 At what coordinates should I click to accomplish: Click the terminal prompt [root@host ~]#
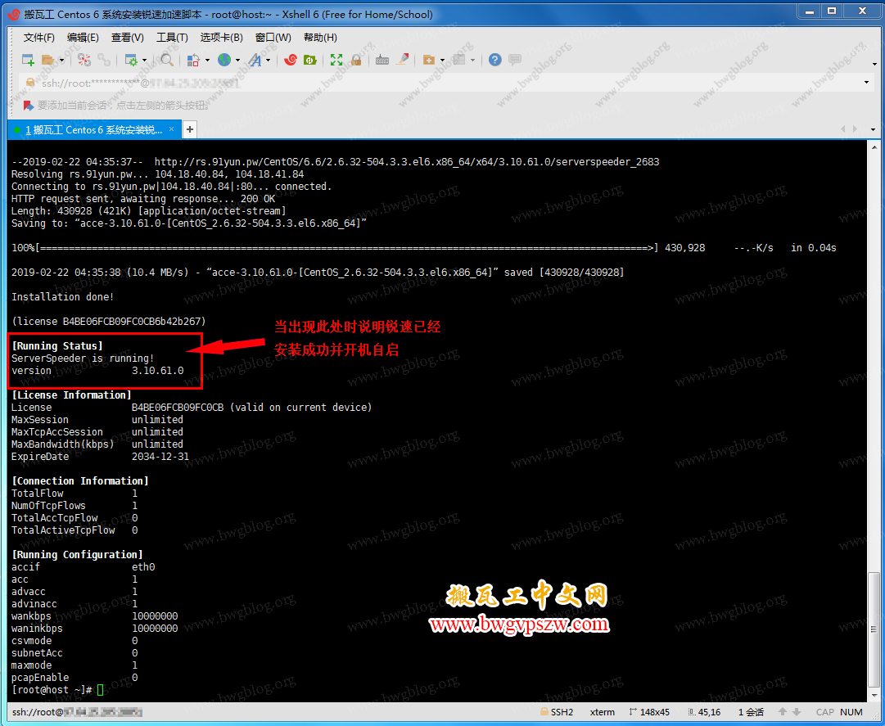[x=52, y=690]
